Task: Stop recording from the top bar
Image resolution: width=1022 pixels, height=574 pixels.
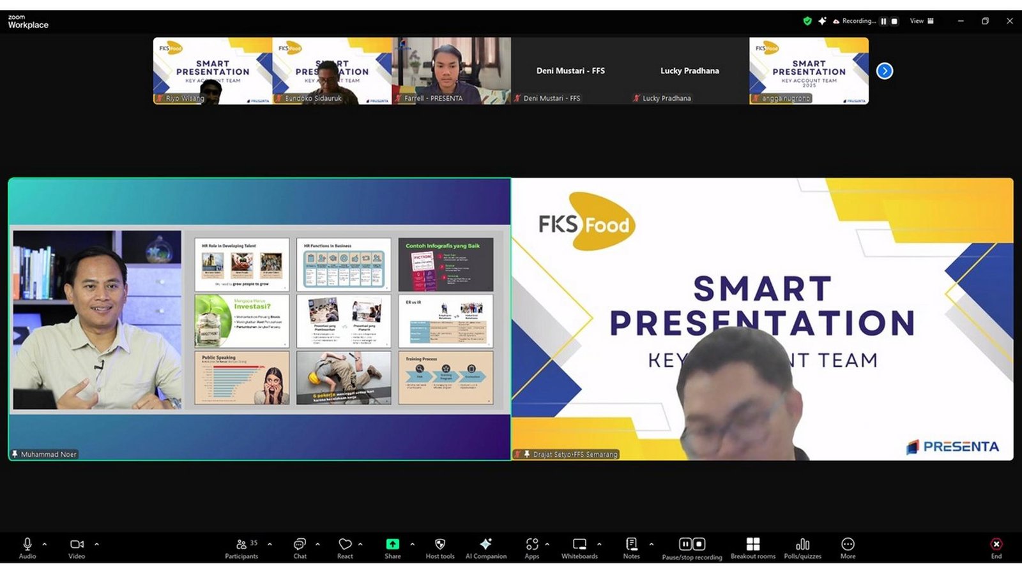Action: click(894, 21)
